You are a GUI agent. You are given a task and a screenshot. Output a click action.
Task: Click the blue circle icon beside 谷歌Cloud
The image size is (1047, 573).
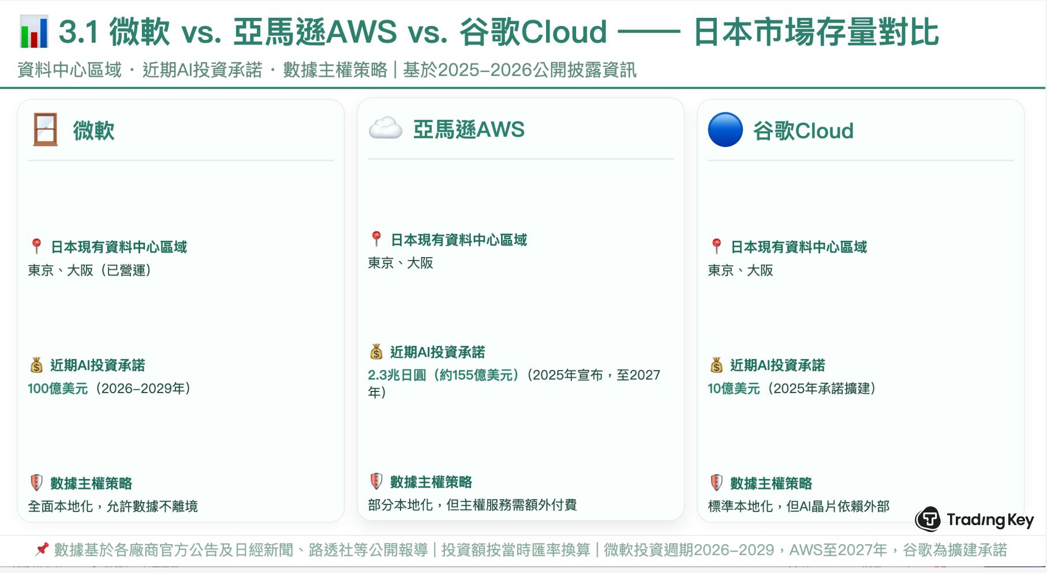(x=725, y=130)
